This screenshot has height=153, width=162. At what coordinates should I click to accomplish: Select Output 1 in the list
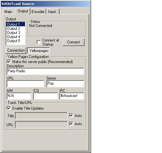(x=16, y=24)
